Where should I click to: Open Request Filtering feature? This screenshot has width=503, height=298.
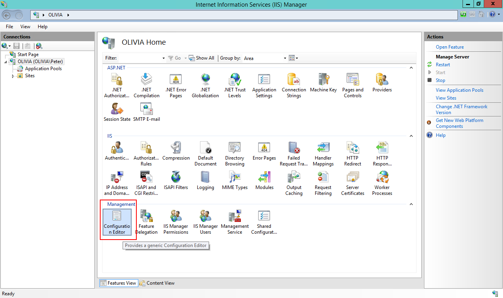(323, 183)
